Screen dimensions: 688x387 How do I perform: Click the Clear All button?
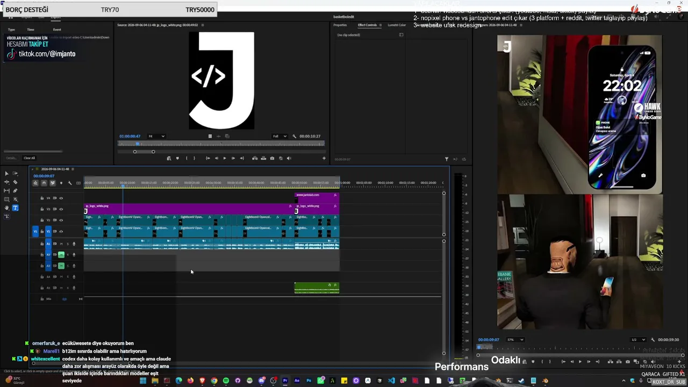pos(29,158)
